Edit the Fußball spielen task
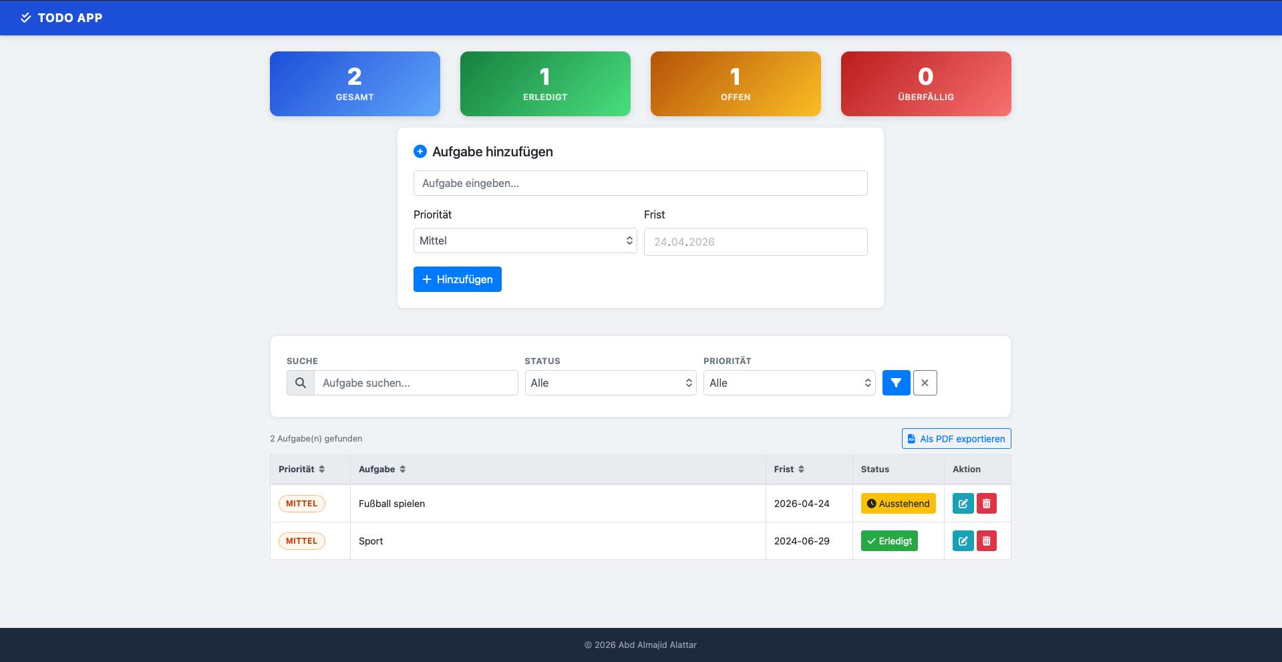This screenshot has width=1282, height=662. 963,504
